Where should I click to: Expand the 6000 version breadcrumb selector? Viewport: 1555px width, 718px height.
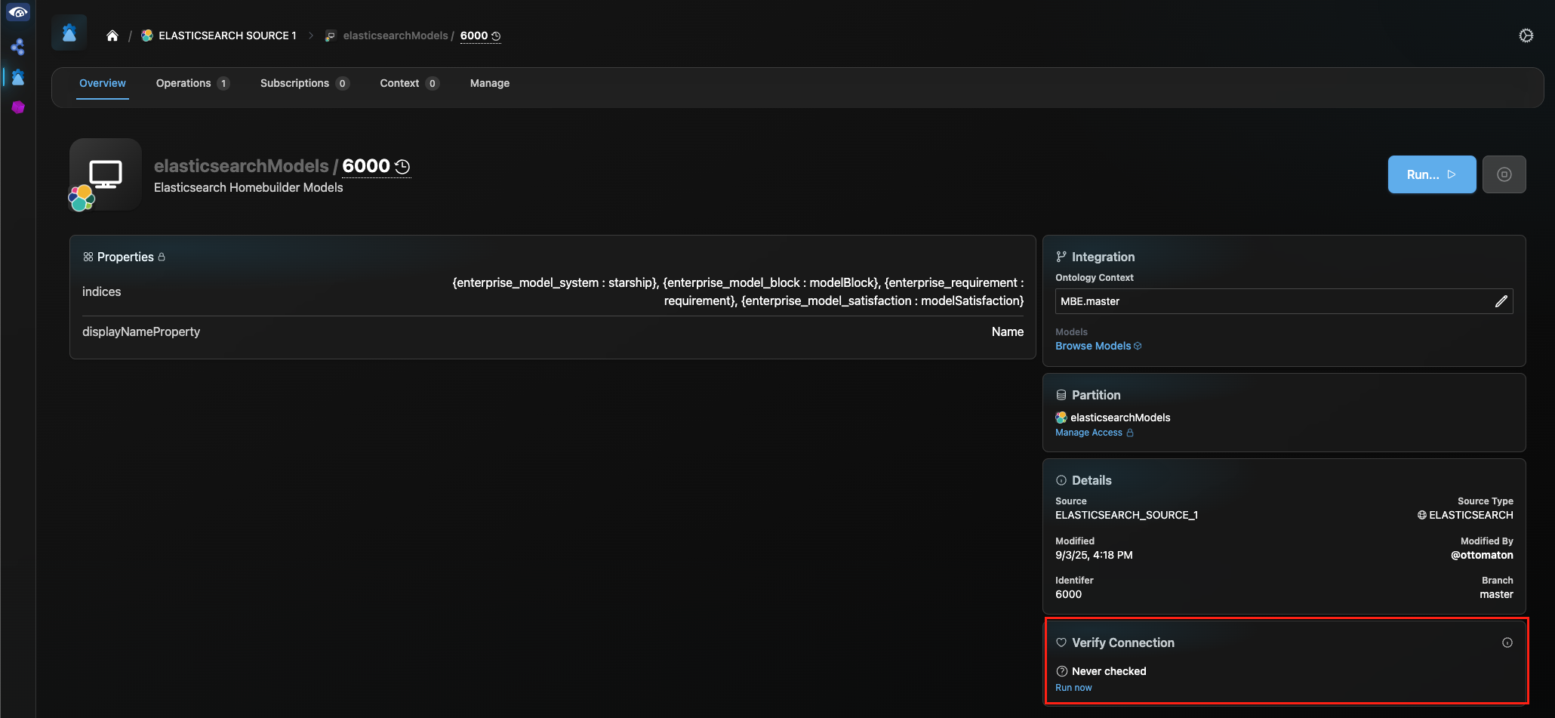(480, 35)
